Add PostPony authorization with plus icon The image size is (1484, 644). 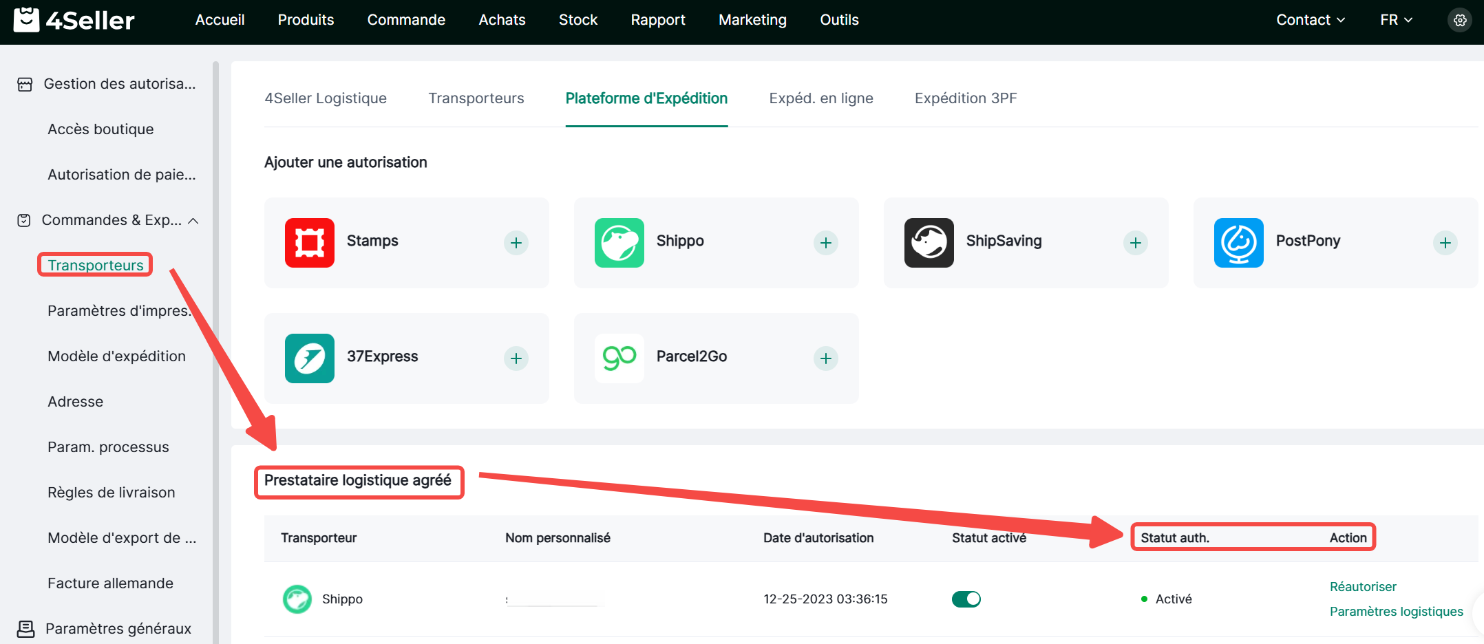[1445, 243]
